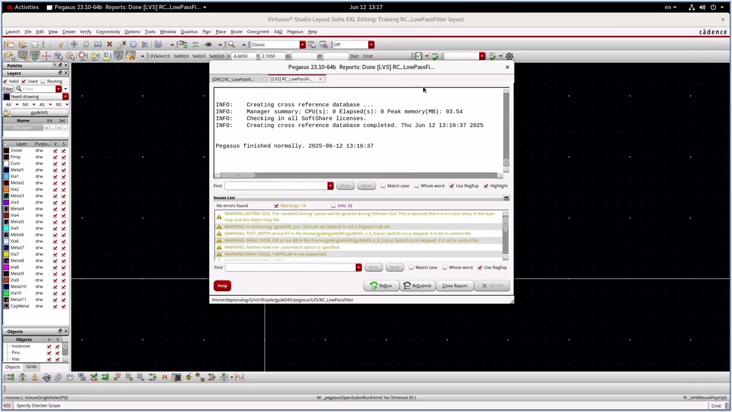The height and width of the screenshot is (412, 732).
Task: Select the Via2 orange color swatch
Action: [x=6, y=189]
